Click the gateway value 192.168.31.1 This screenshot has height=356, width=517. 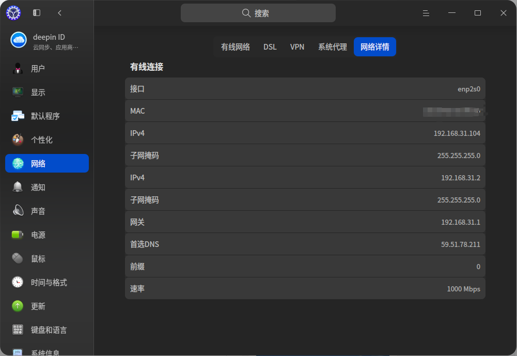461,222
